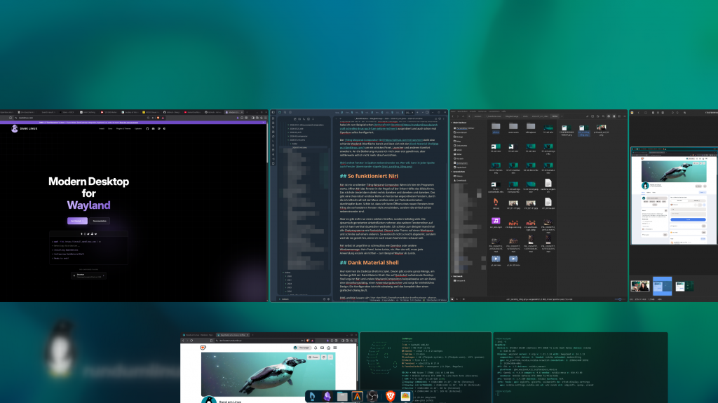The height and width of the screenshot is (403, 718).
Task: Close the purple announcement banner
Action: [x=264, y=122]
